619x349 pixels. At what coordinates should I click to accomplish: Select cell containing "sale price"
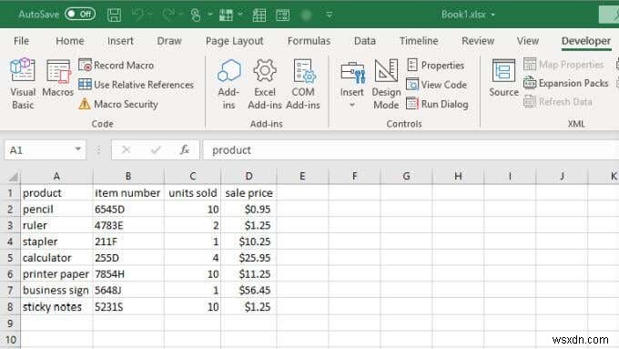[249, 193]
